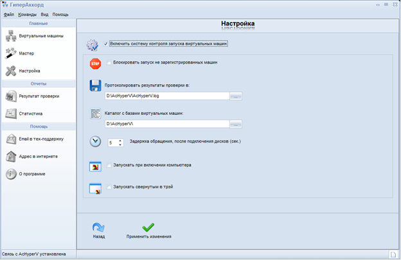
Task: Click the green checkmark Применить изменения icon
Action: (x=148, y=227)
